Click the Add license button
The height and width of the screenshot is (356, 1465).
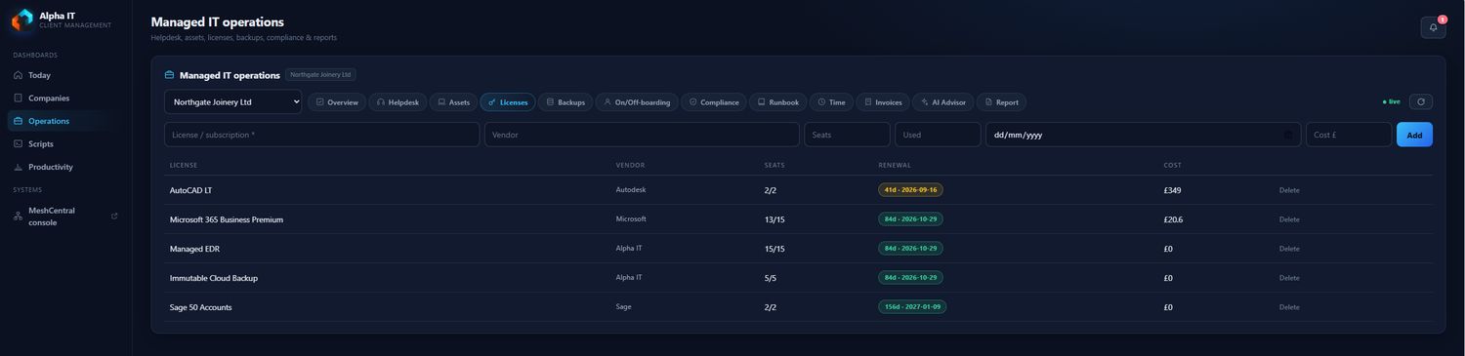(x=1414, y=135)
